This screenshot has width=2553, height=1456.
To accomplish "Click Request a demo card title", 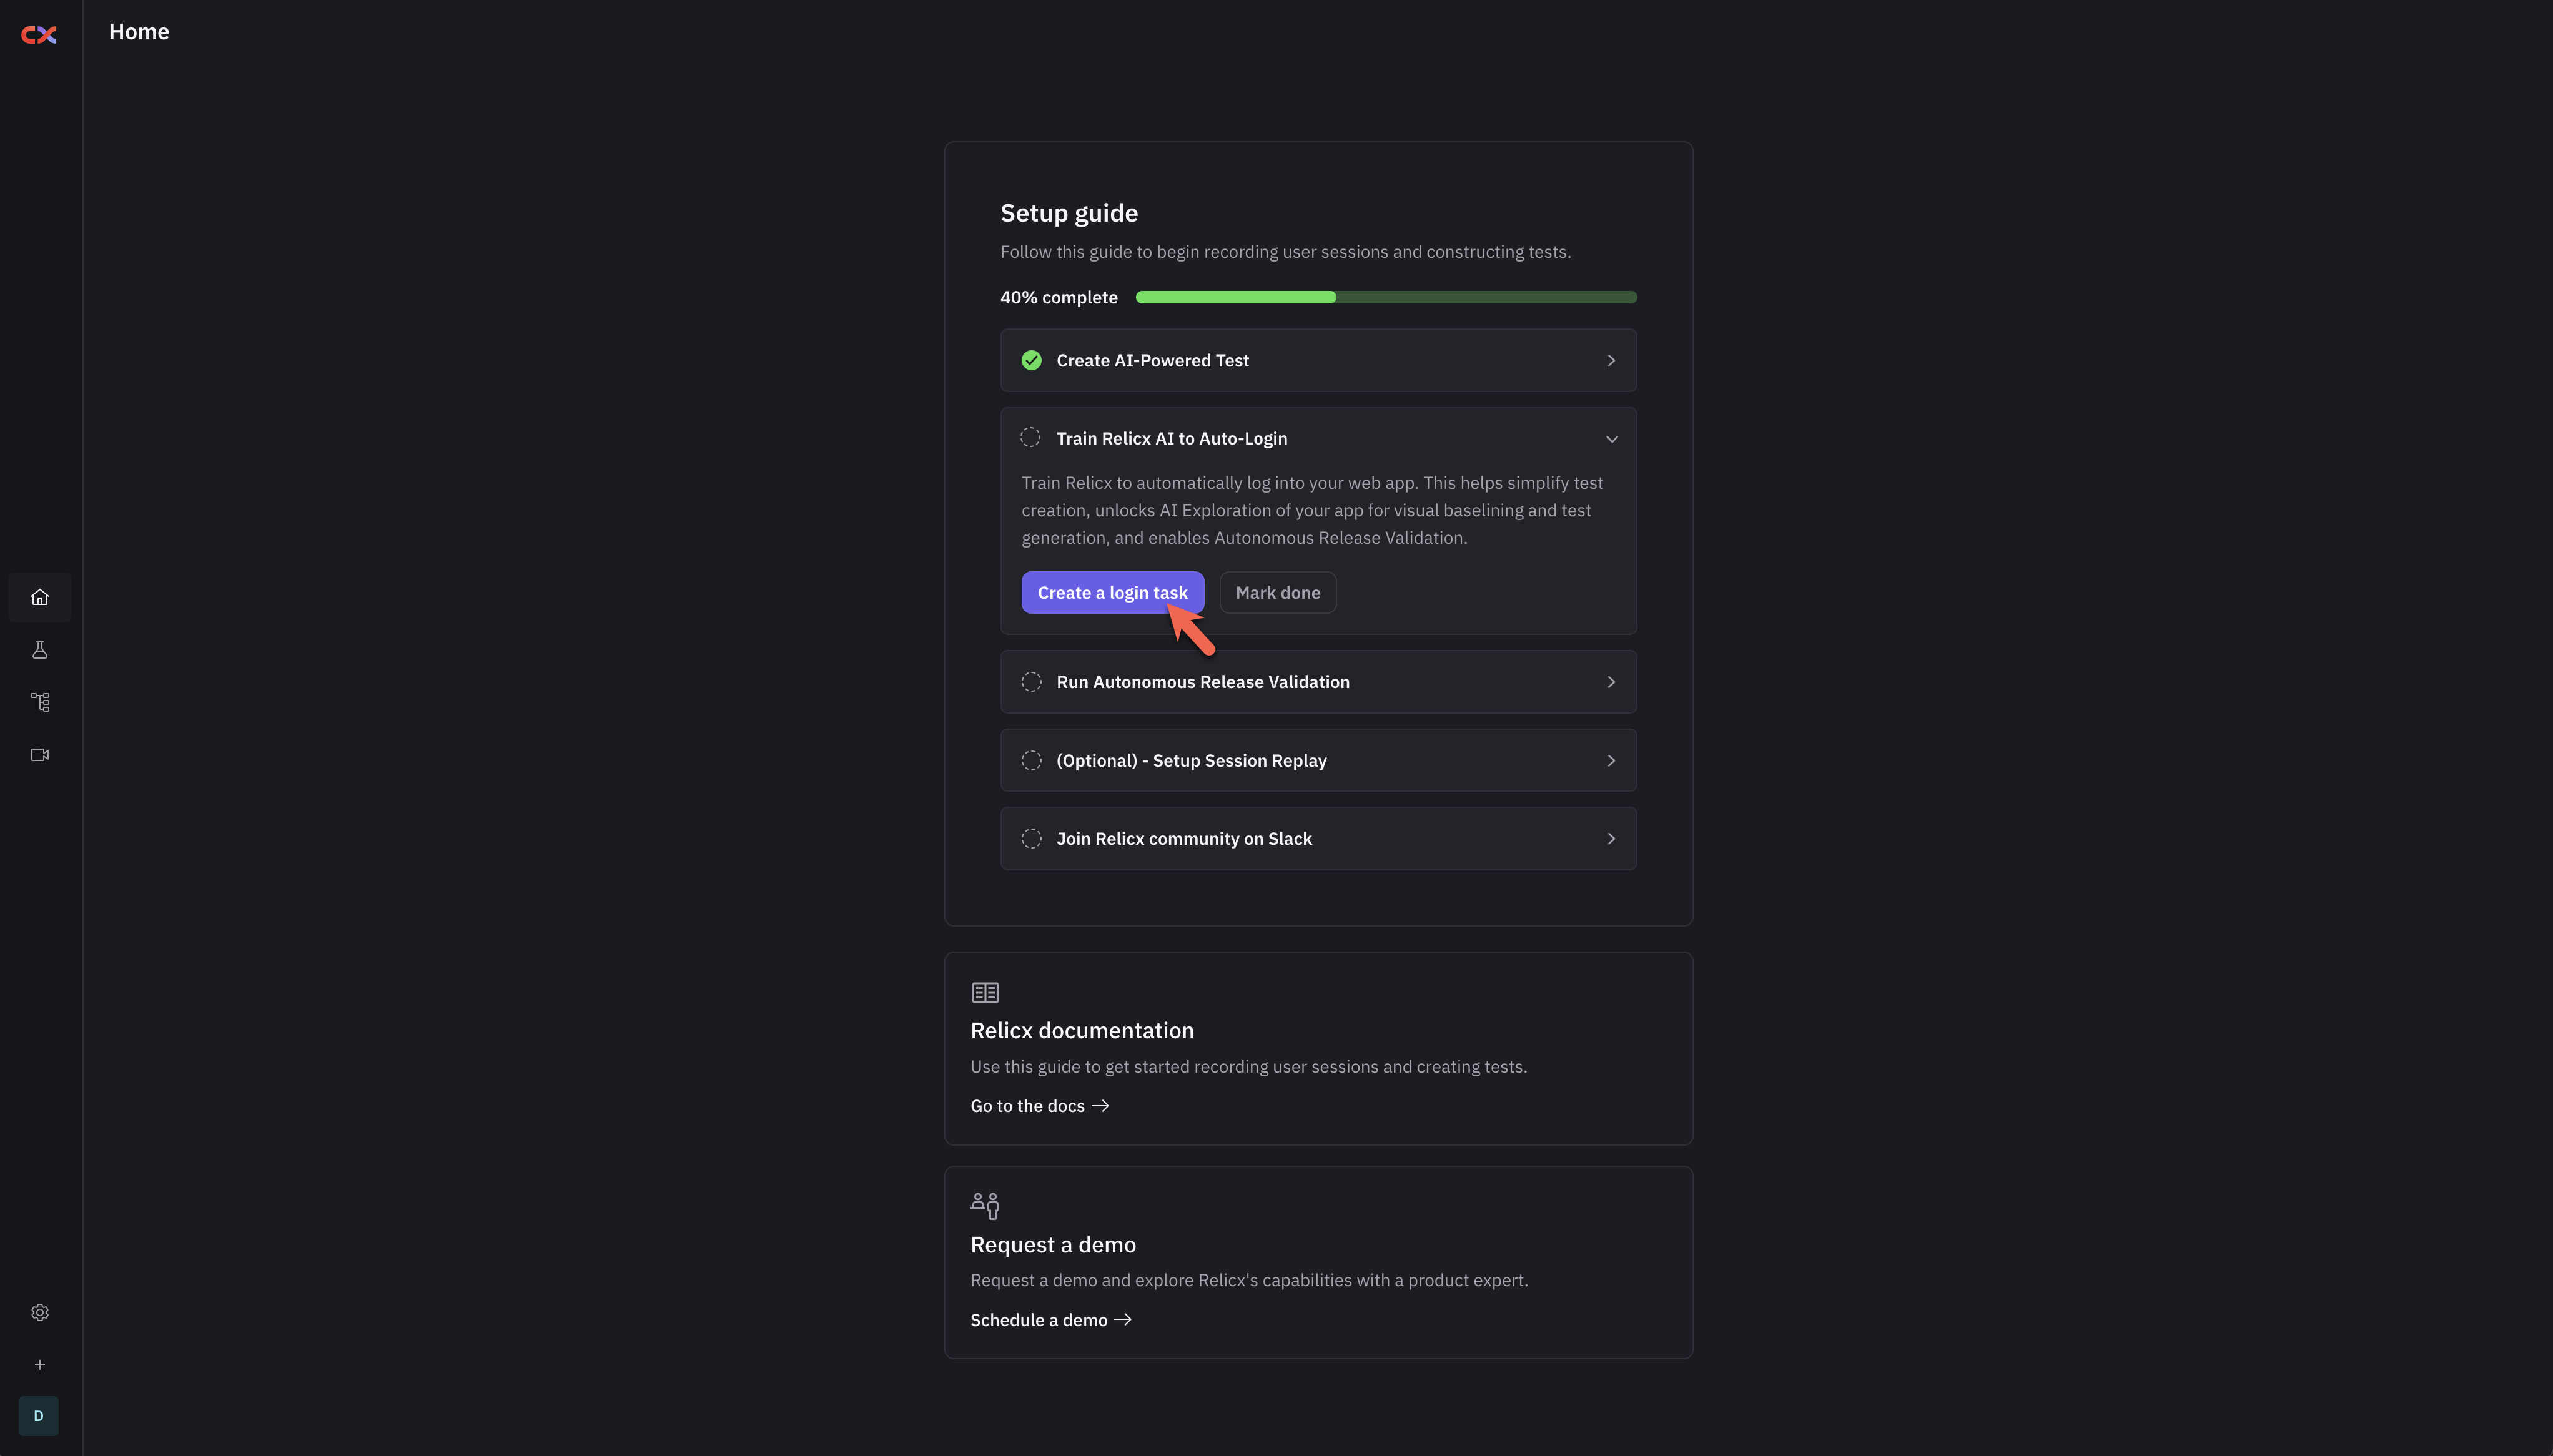I will (x=1053, y=1245).
